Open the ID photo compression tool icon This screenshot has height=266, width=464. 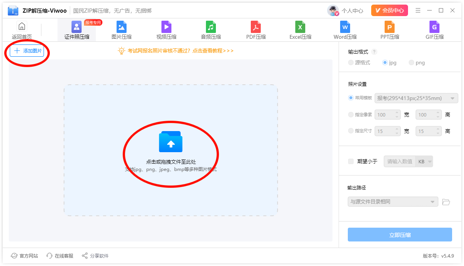77,27
